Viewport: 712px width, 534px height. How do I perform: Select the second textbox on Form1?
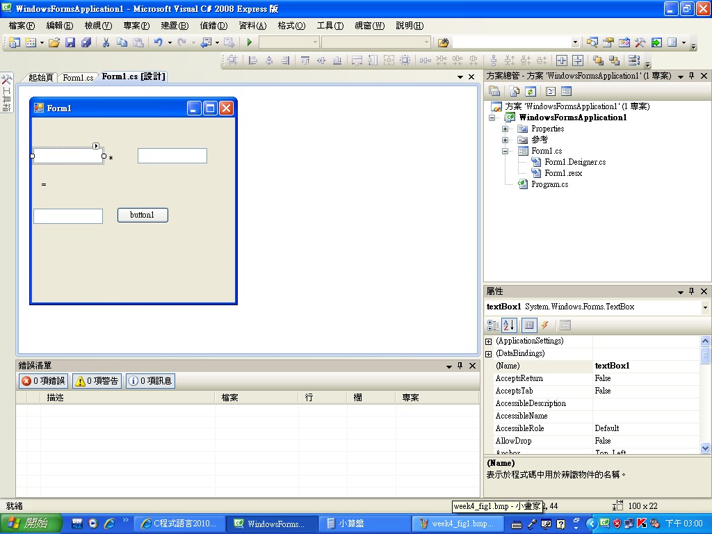172,156
